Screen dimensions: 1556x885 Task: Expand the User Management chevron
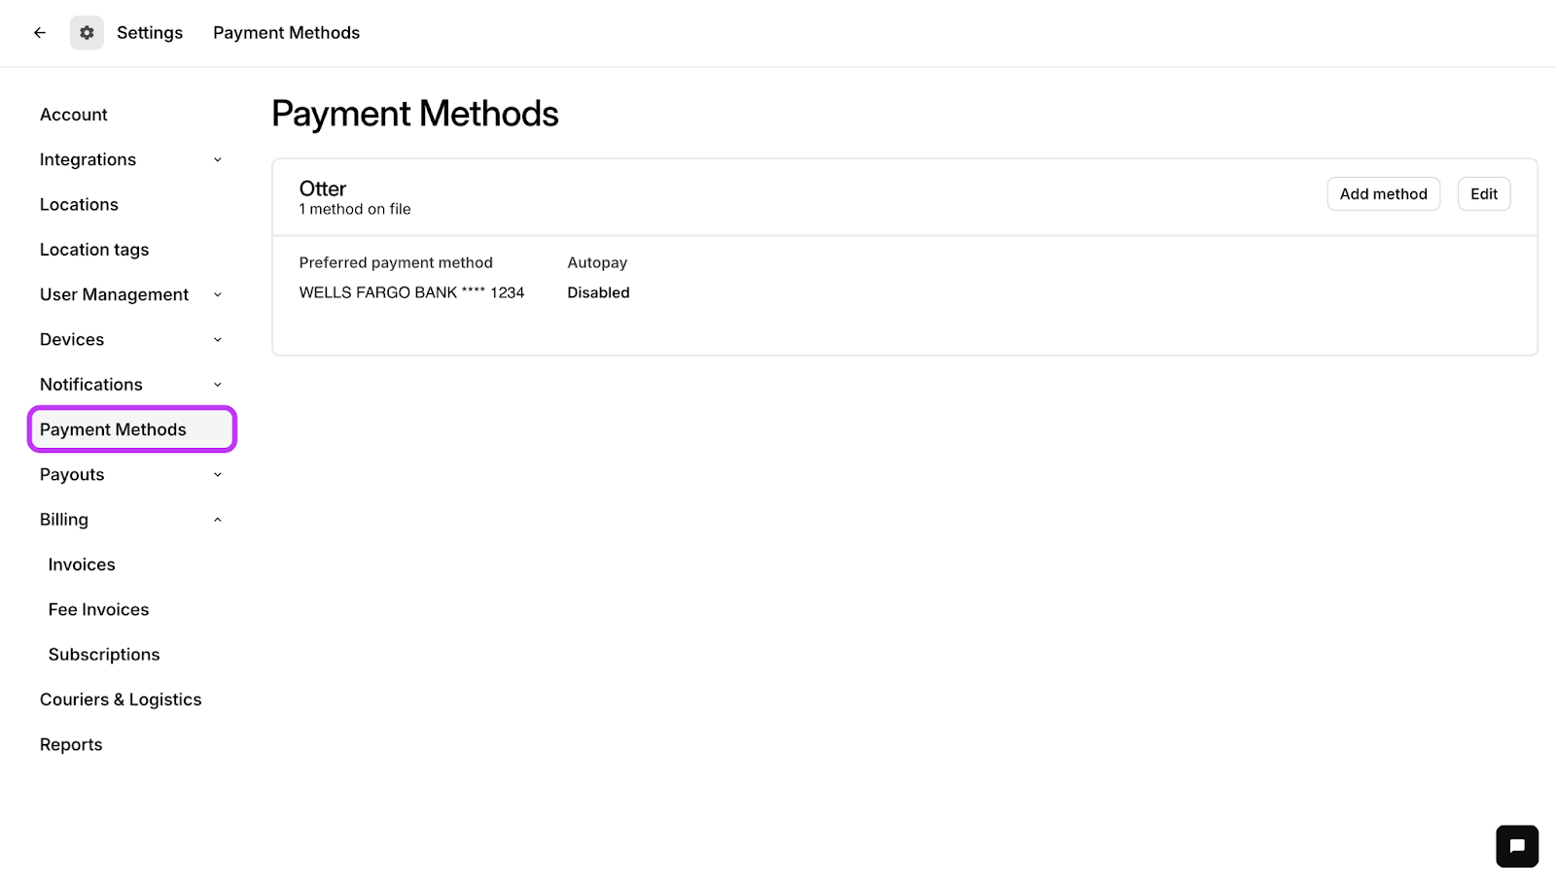click(x=218, y=295)
